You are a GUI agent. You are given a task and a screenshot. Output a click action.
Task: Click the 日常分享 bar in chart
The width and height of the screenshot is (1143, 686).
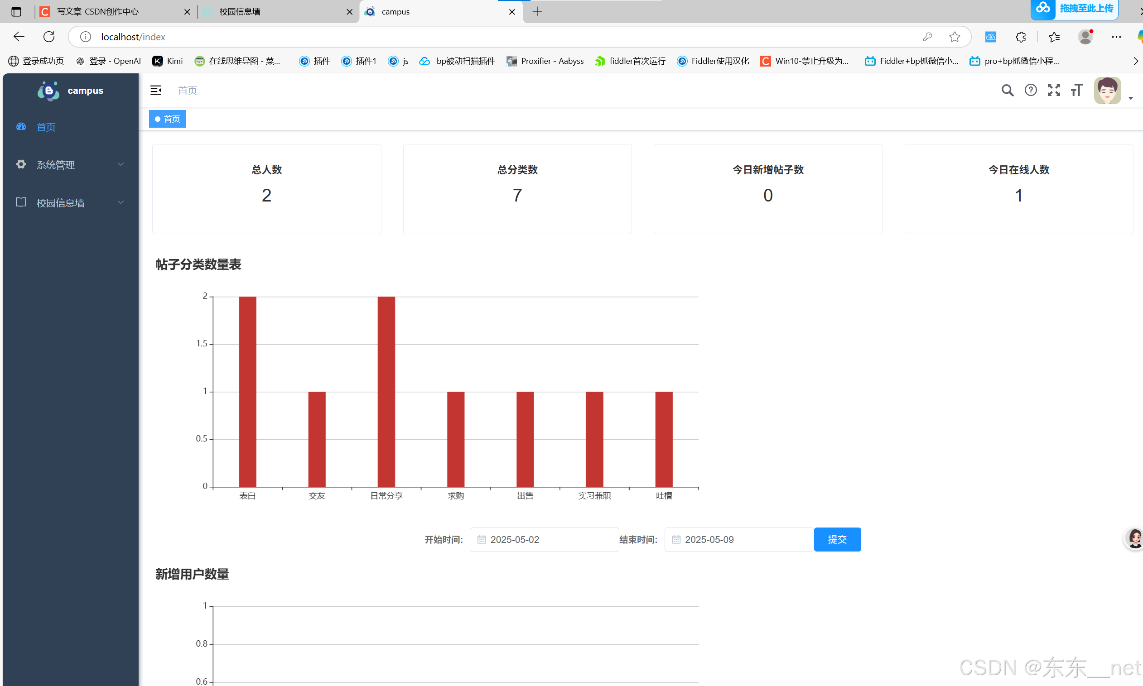[386, 391]
